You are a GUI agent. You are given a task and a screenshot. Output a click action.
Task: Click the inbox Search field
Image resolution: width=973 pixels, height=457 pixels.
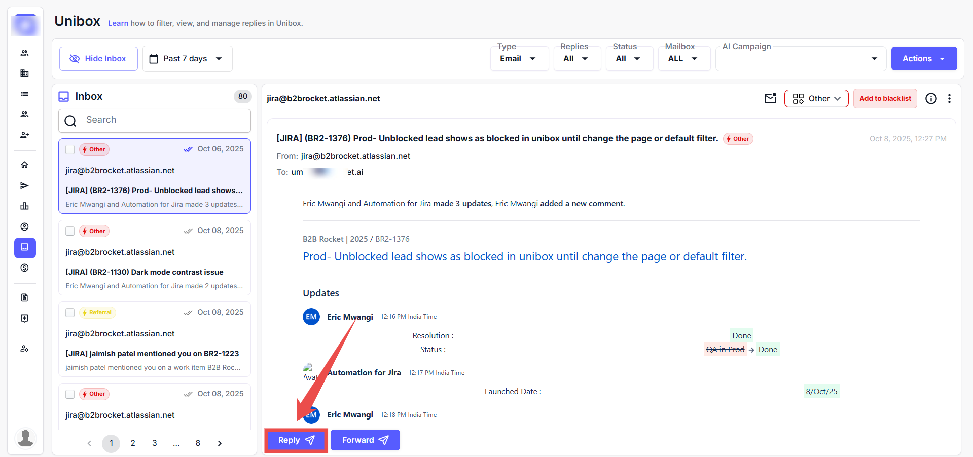[x=154, y=120]
